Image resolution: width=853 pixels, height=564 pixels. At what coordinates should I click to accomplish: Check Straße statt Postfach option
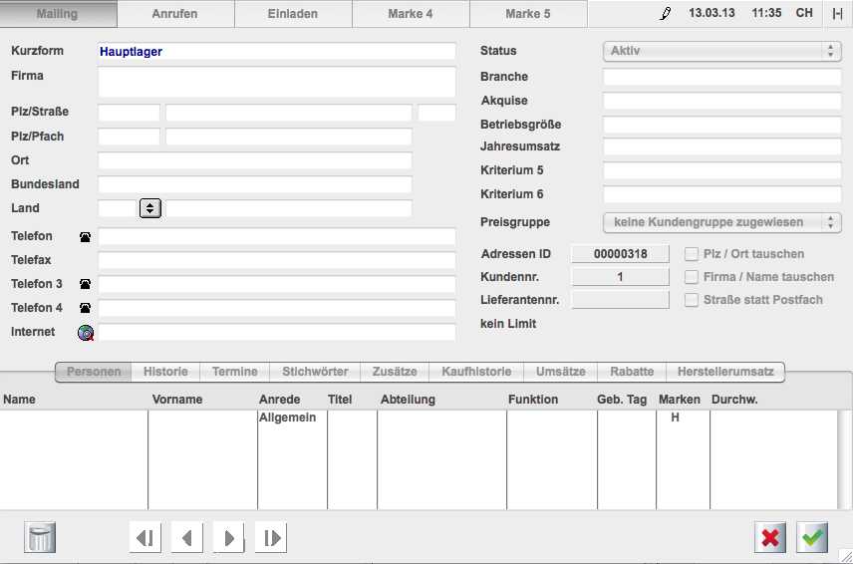point(692,300)
